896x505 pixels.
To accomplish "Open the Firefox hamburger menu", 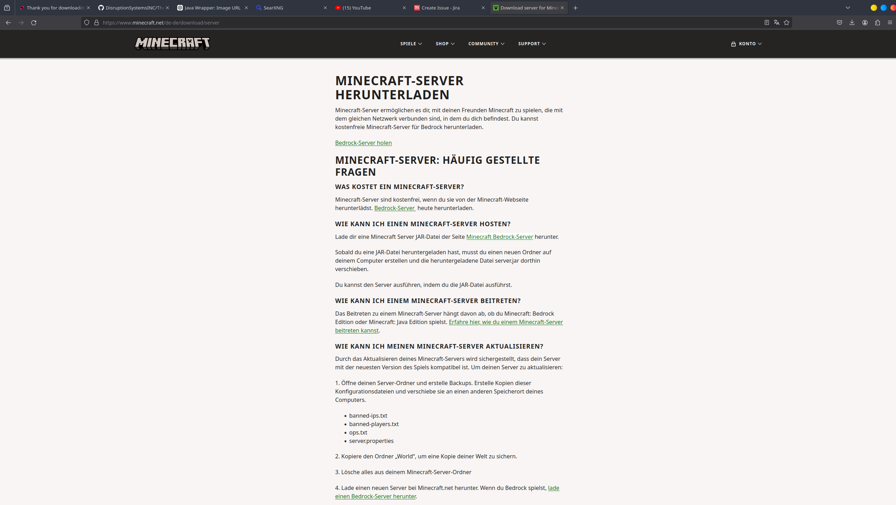I will coord(890,23).
